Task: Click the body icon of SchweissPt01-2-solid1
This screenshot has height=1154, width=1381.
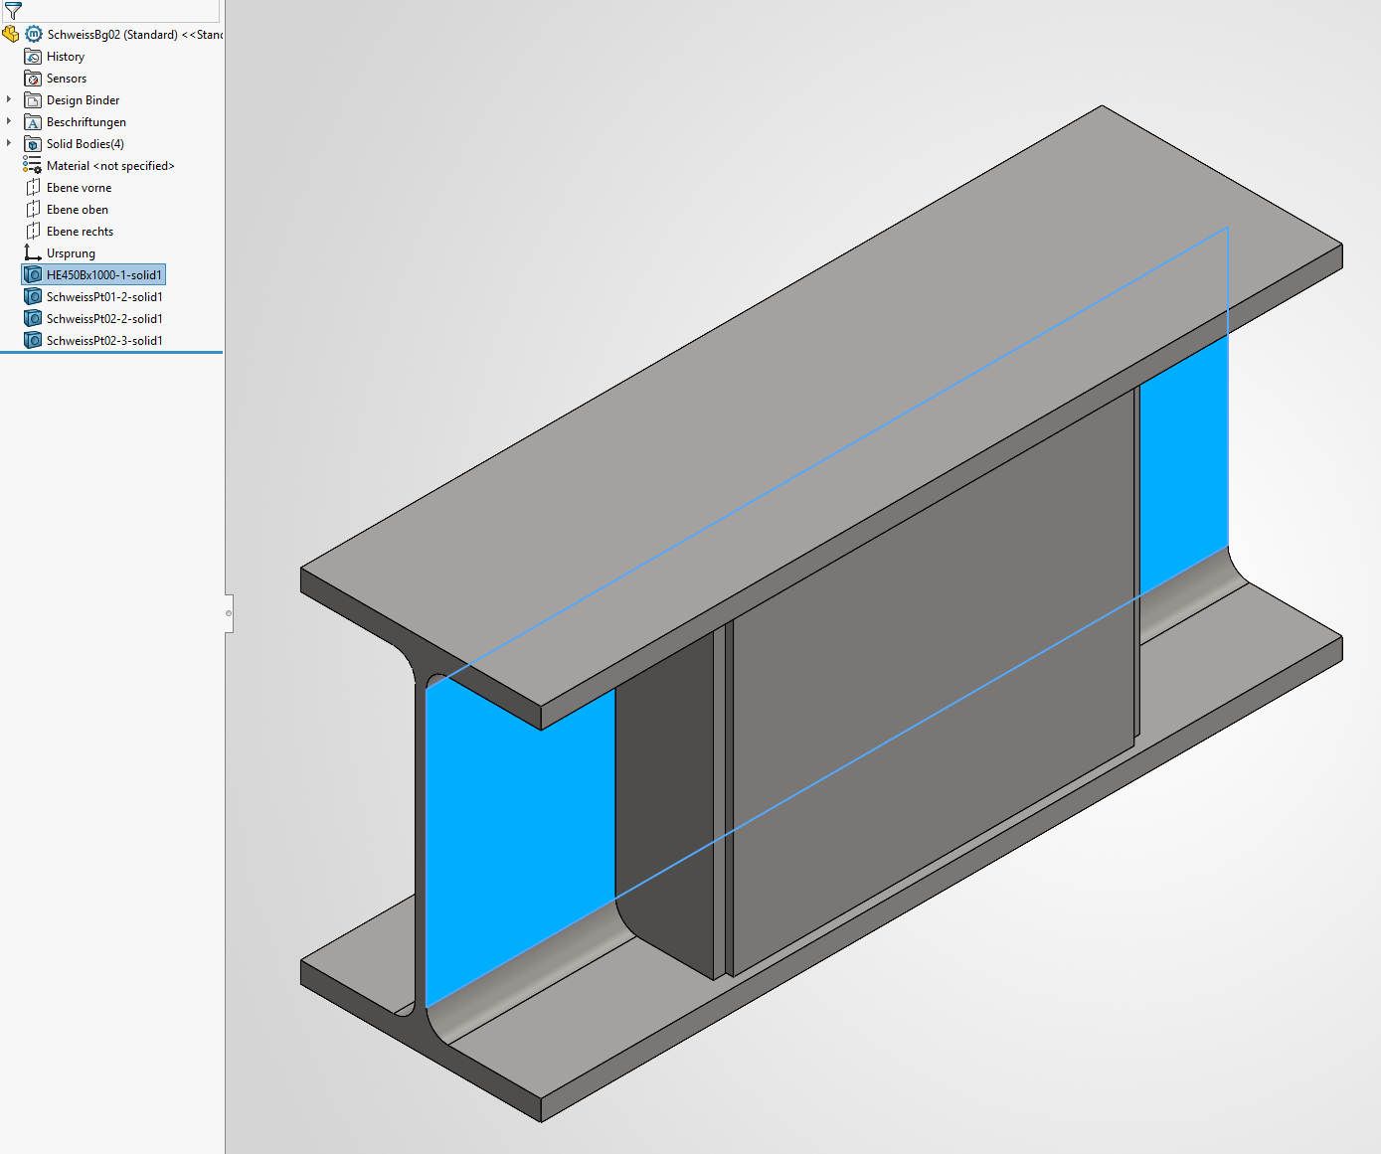Action: 33,297
